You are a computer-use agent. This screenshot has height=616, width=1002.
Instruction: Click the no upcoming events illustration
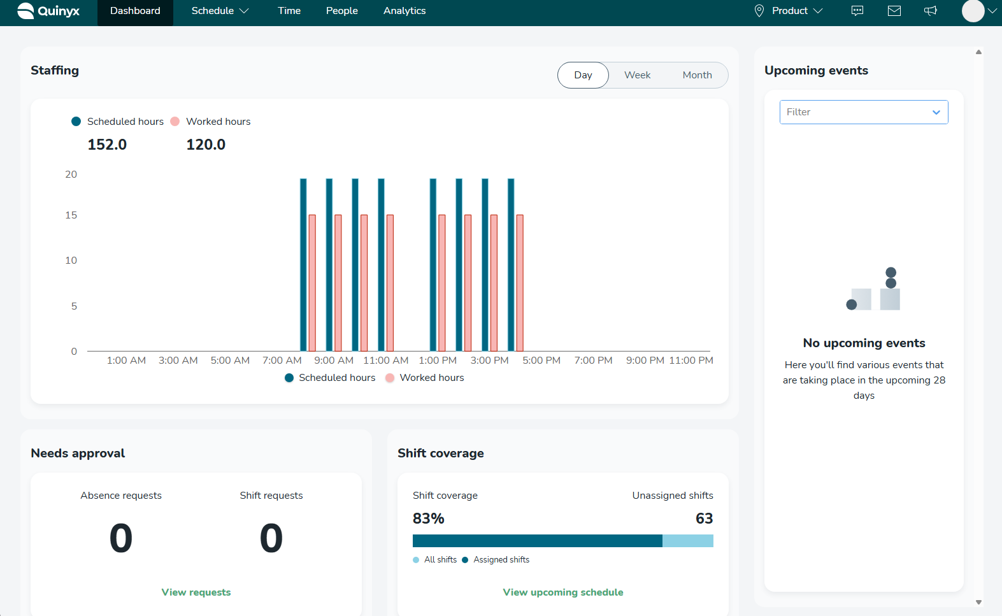(x=873, y=290)
